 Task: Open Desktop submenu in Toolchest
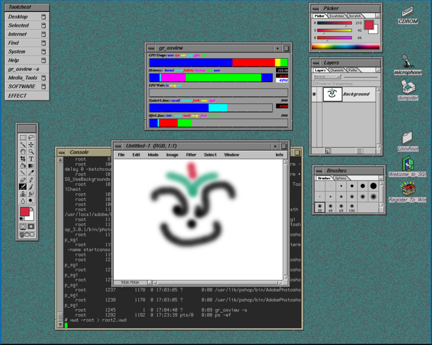(x=27, y=17)
